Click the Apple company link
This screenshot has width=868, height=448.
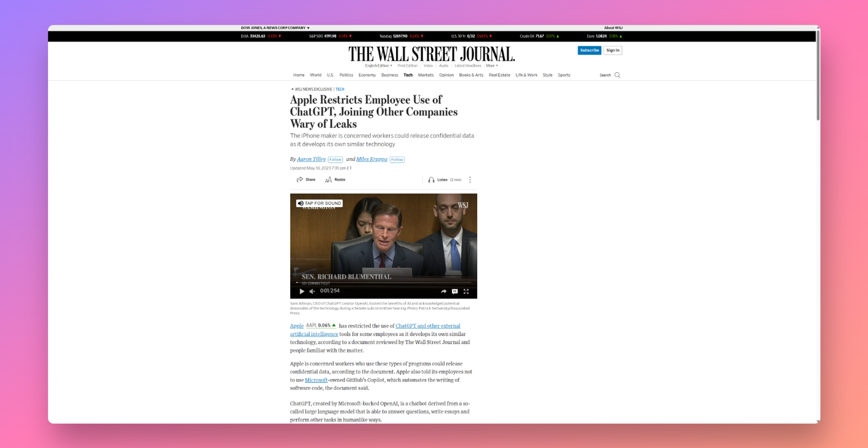[x=297, y=326]
